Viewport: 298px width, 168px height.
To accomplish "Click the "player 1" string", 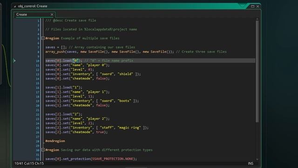I will (96, 92).
